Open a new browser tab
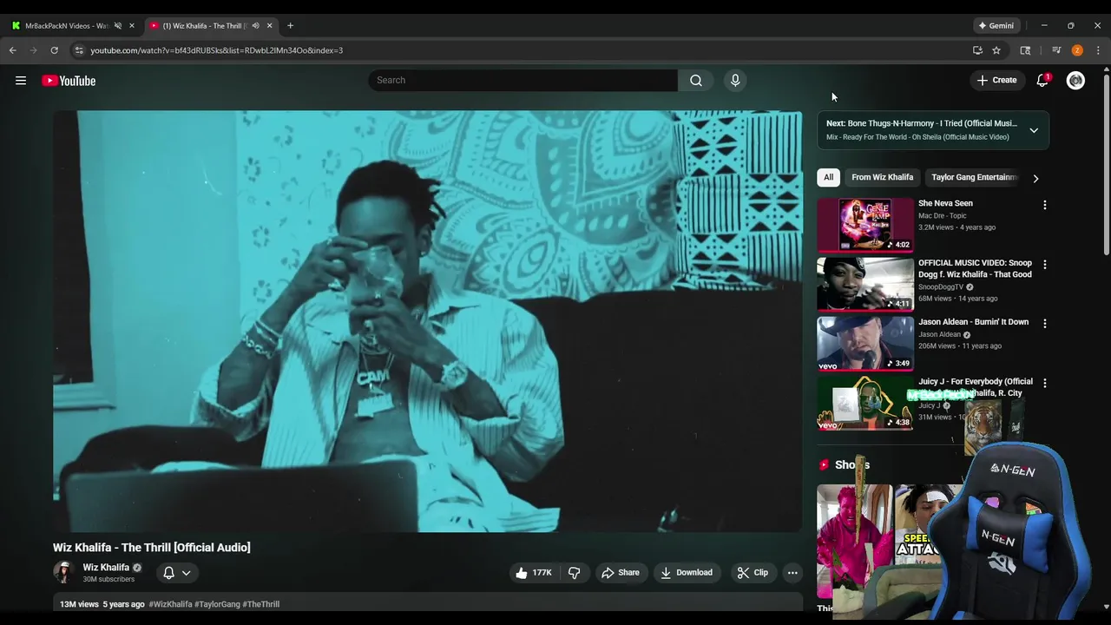Viewport: 1111px width, 625px height. 290,25
